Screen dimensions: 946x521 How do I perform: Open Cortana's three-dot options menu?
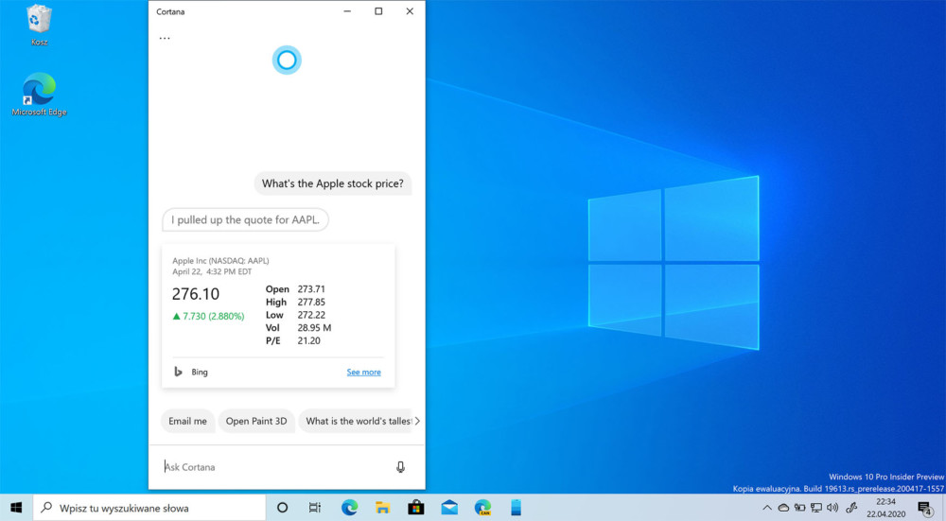[165, 38]
